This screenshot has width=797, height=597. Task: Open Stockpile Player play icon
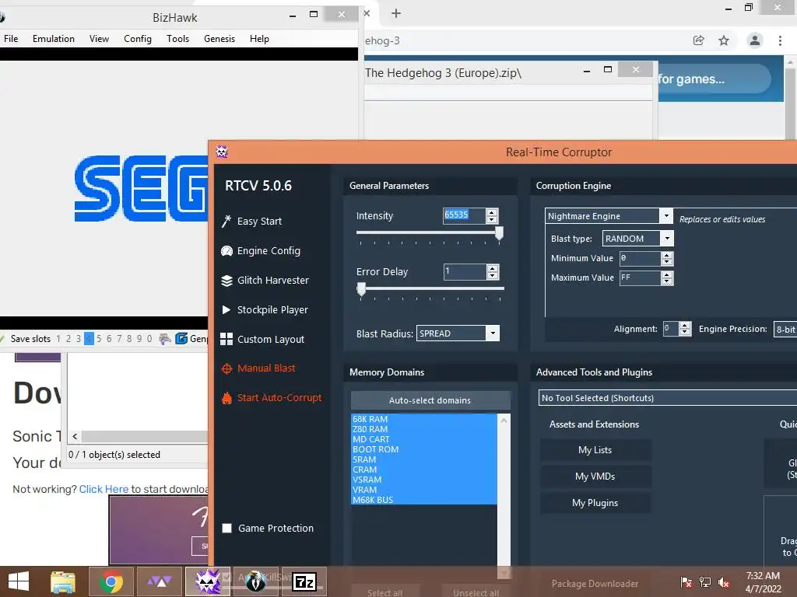click(226, 309)
